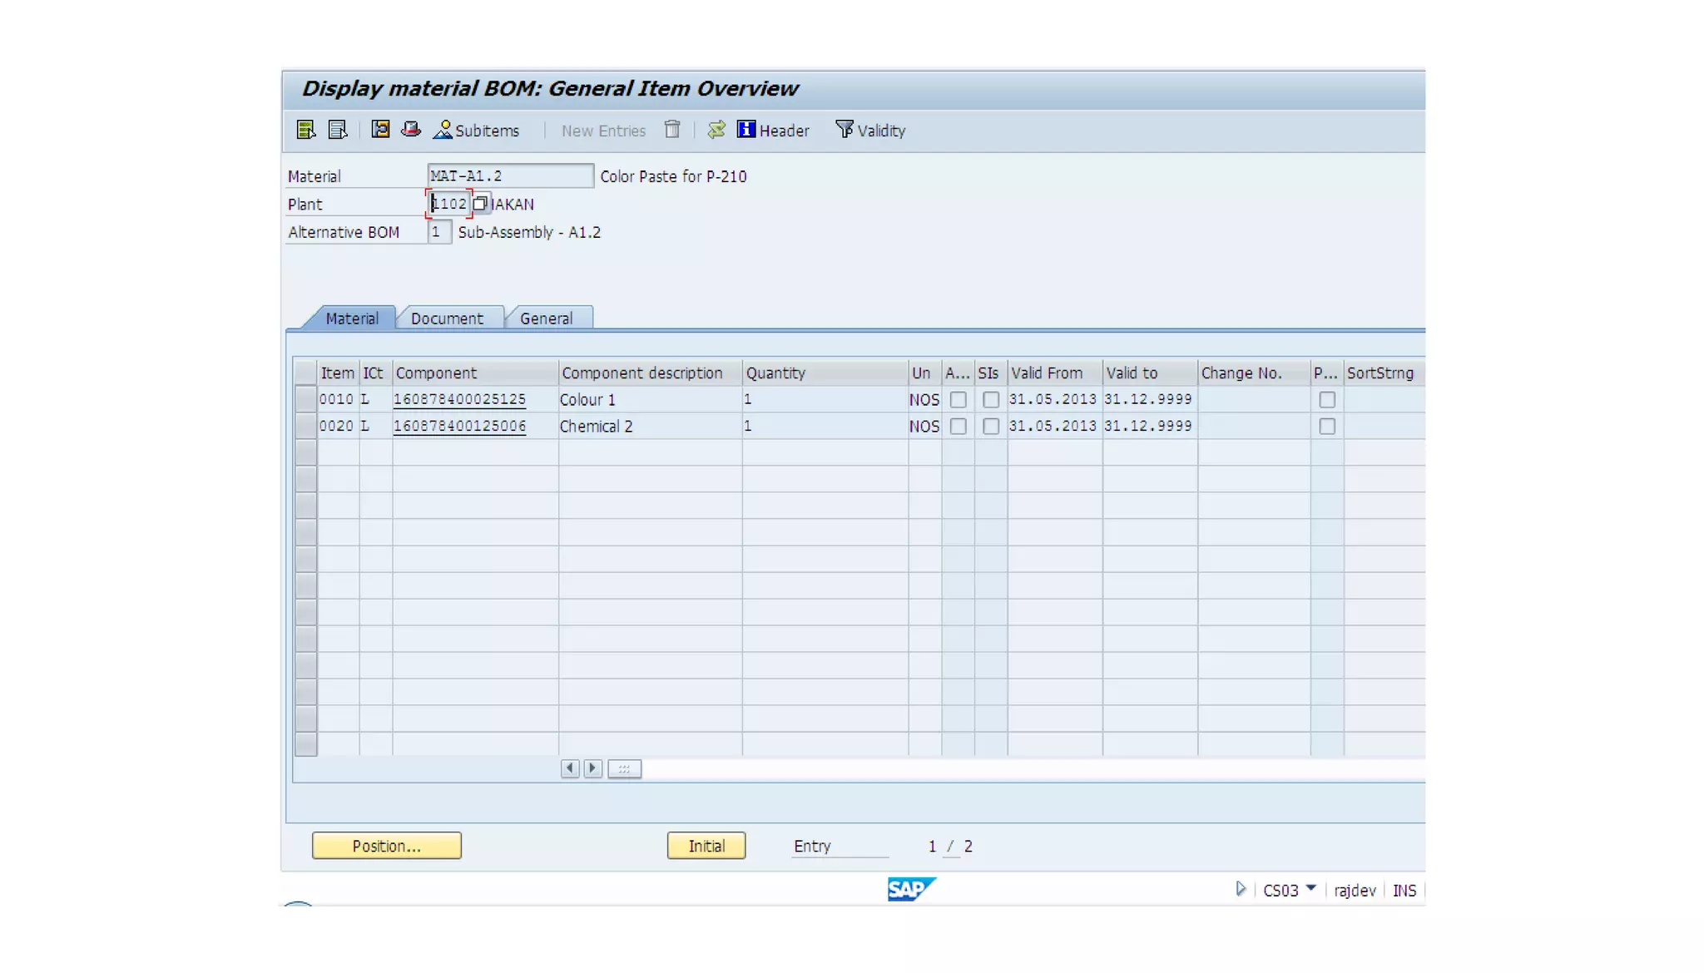Click the Plant input field 1102
Screen dimensions: 1704x973
pos(448,204)
